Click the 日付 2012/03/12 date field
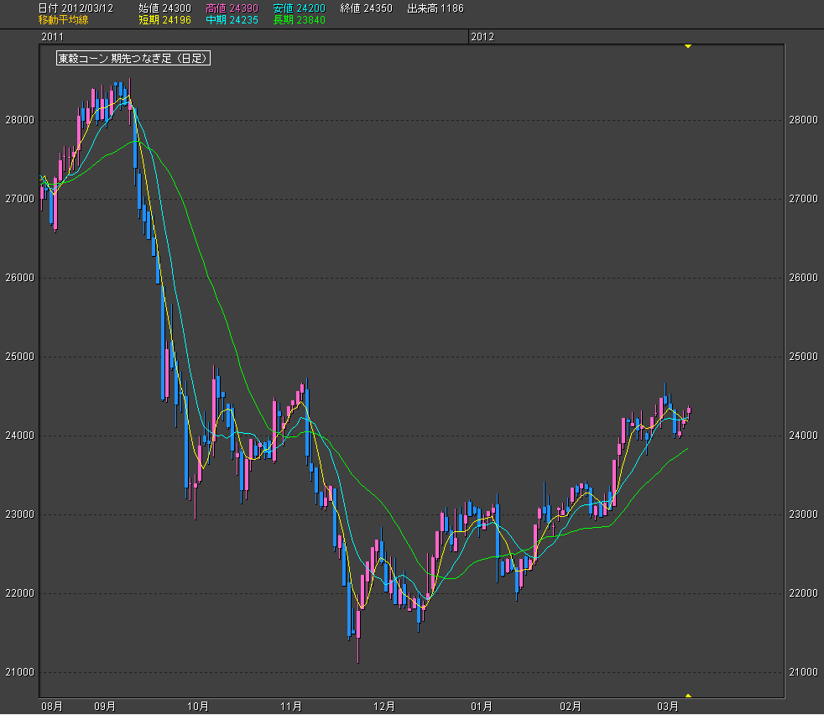Viewport: 824px width, 715px height. (x=77, y=8)
